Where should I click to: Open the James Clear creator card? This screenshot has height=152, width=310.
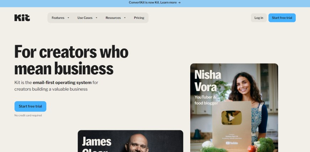click(130, 141)
